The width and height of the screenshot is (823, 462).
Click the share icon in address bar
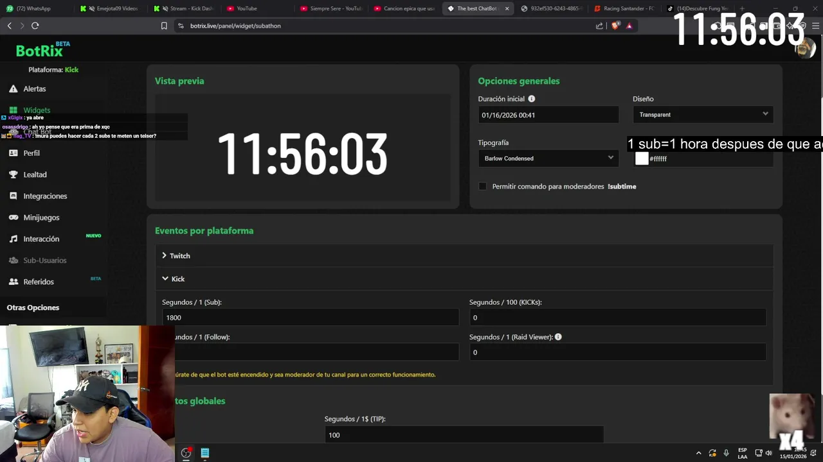click(x=599, y=26)
